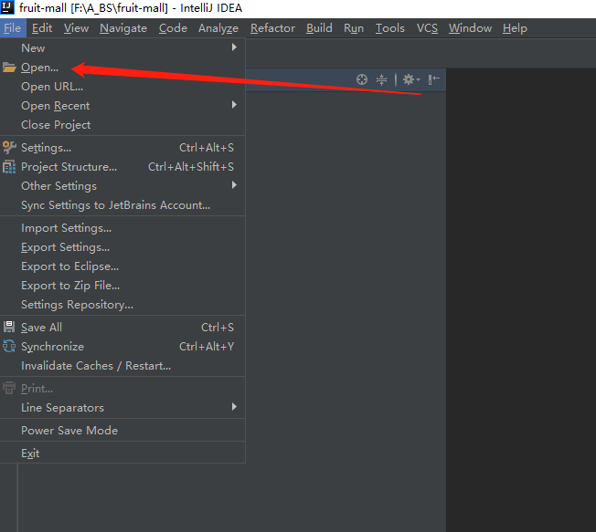Select Export to Eclipse...
The image size is (596, 532).
(122, 266)
